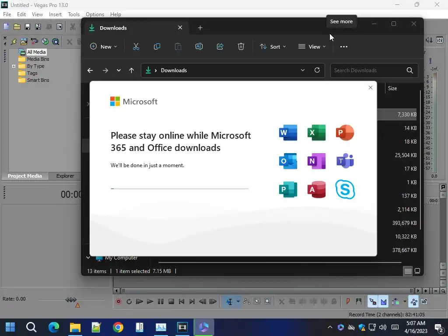Click the Play button in Vegas transport
The height and width of the screenshot is (336, 448).
(150, 301)
